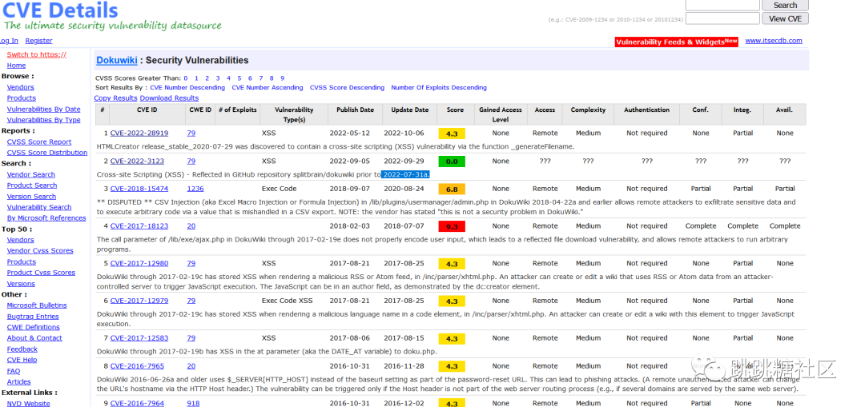Click the red 9.3 score cell
This screenshot has height=407, width=865.
452,226
